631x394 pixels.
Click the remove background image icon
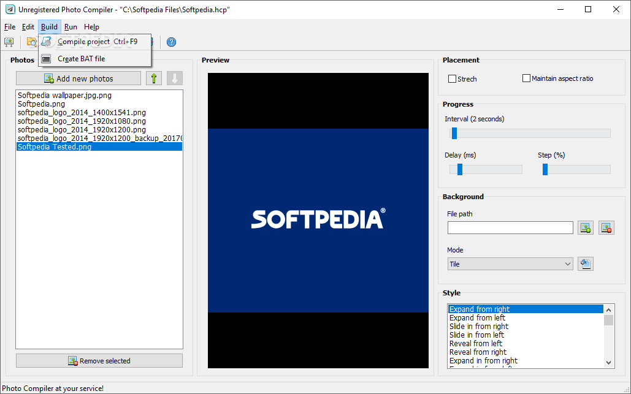coord(606,227)
